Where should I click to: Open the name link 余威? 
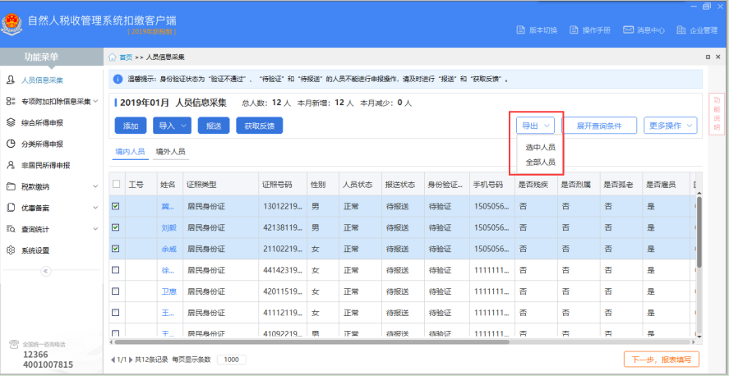click(x=168, y=249)
